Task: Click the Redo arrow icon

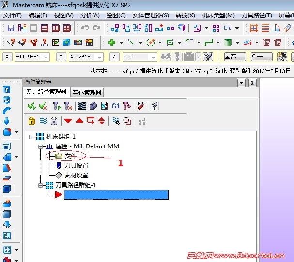Action: [x=96, y=28]
